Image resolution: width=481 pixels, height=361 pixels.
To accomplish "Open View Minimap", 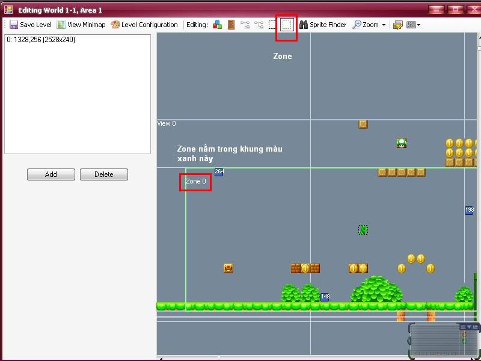I will 81,25.
